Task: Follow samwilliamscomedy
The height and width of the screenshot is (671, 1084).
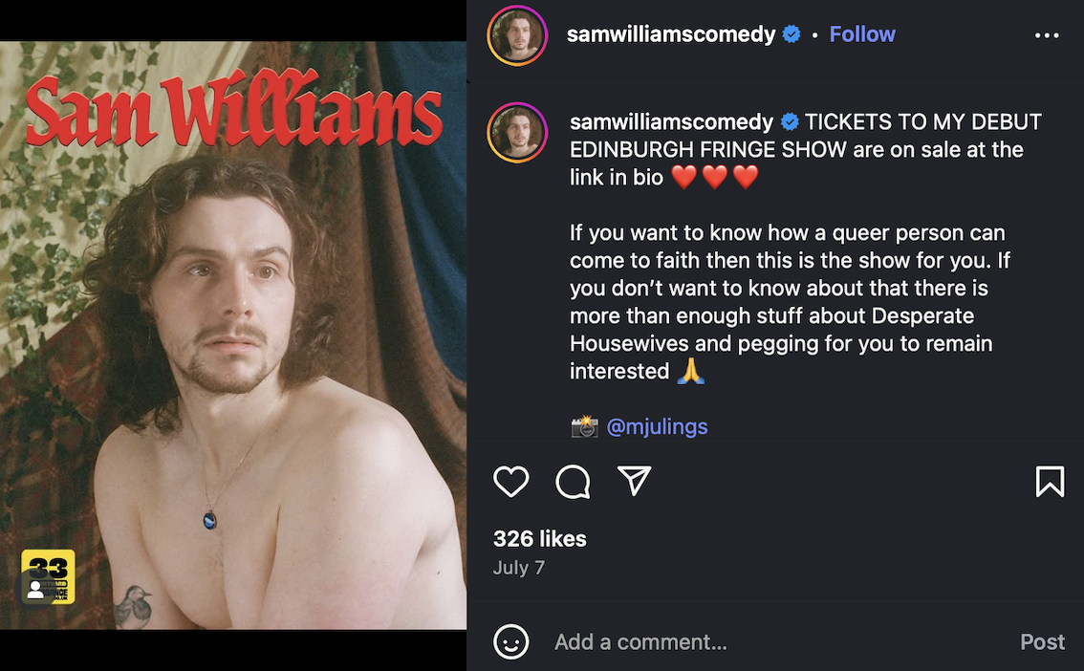Action: [861, 33]
